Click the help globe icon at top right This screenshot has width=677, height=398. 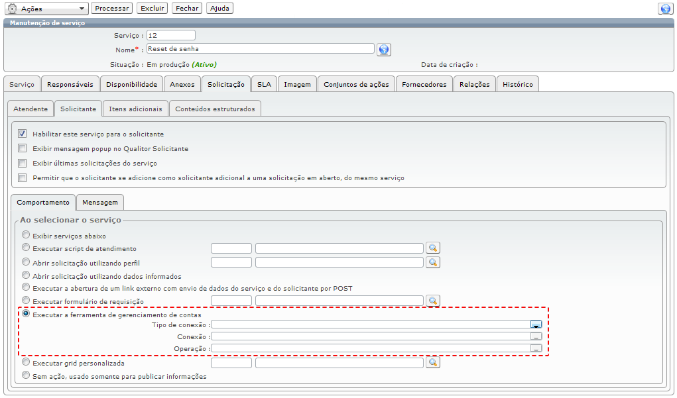pos(665,9)
